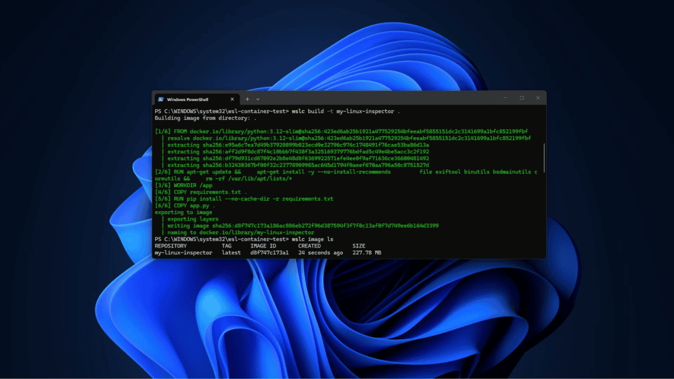Click the image ID 'd8f747c173a1'
This screenshot has width=674, height=379.
point(270,253)
